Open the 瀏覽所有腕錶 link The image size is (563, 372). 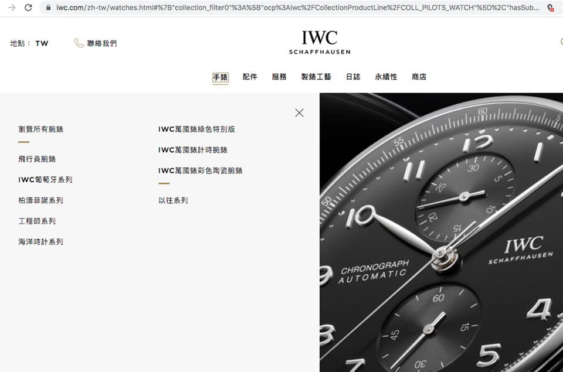point(40,129)
